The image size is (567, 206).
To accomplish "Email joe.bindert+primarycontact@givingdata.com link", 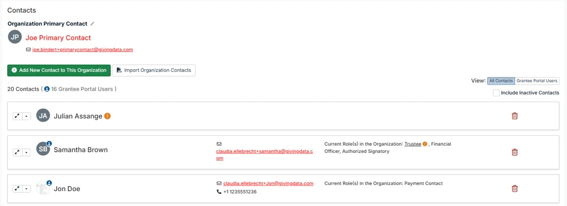I will [x=83, y=50].
